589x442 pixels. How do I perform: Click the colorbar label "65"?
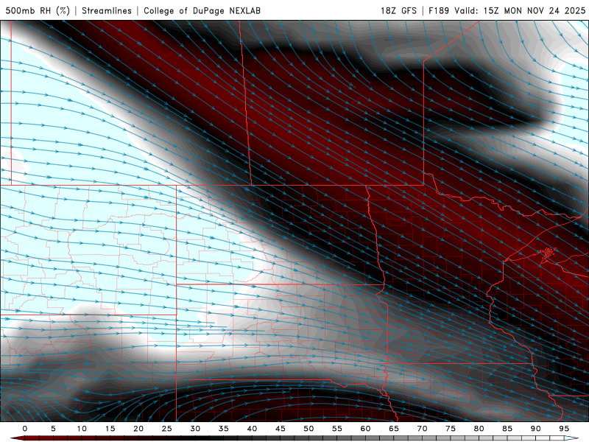(394, 429)
